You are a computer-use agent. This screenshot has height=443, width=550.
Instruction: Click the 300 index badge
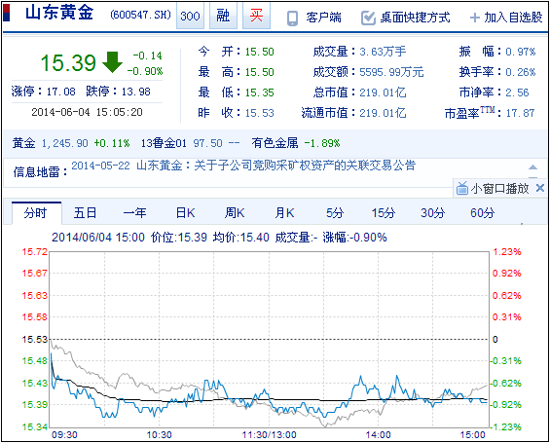click(x=190, y=16)
